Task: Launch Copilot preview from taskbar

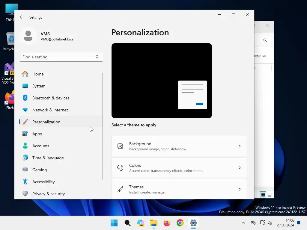Action: point(141,223)
